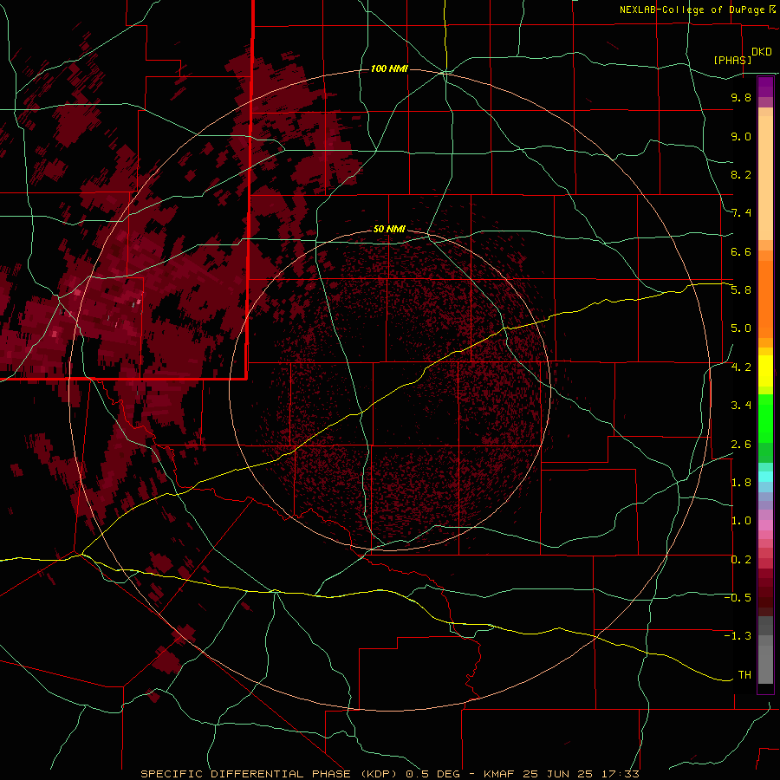Click the -0.5 value on the color scale
The width and height of the screenshot is (780, 780).
(738, 598)
